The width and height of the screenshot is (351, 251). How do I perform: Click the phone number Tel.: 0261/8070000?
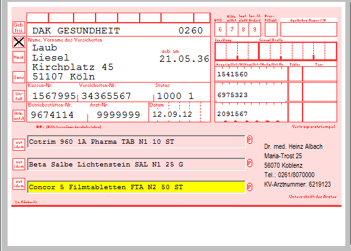tap(289, 175)
